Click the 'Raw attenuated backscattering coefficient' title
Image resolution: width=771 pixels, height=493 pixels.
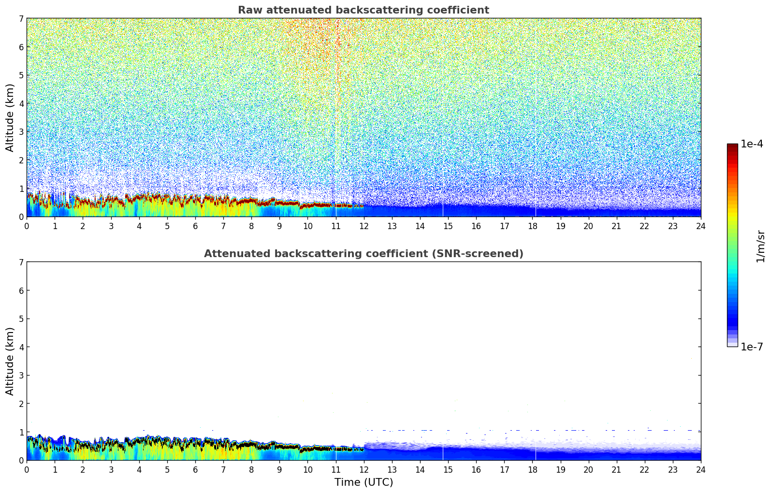[x=363, y=10]
